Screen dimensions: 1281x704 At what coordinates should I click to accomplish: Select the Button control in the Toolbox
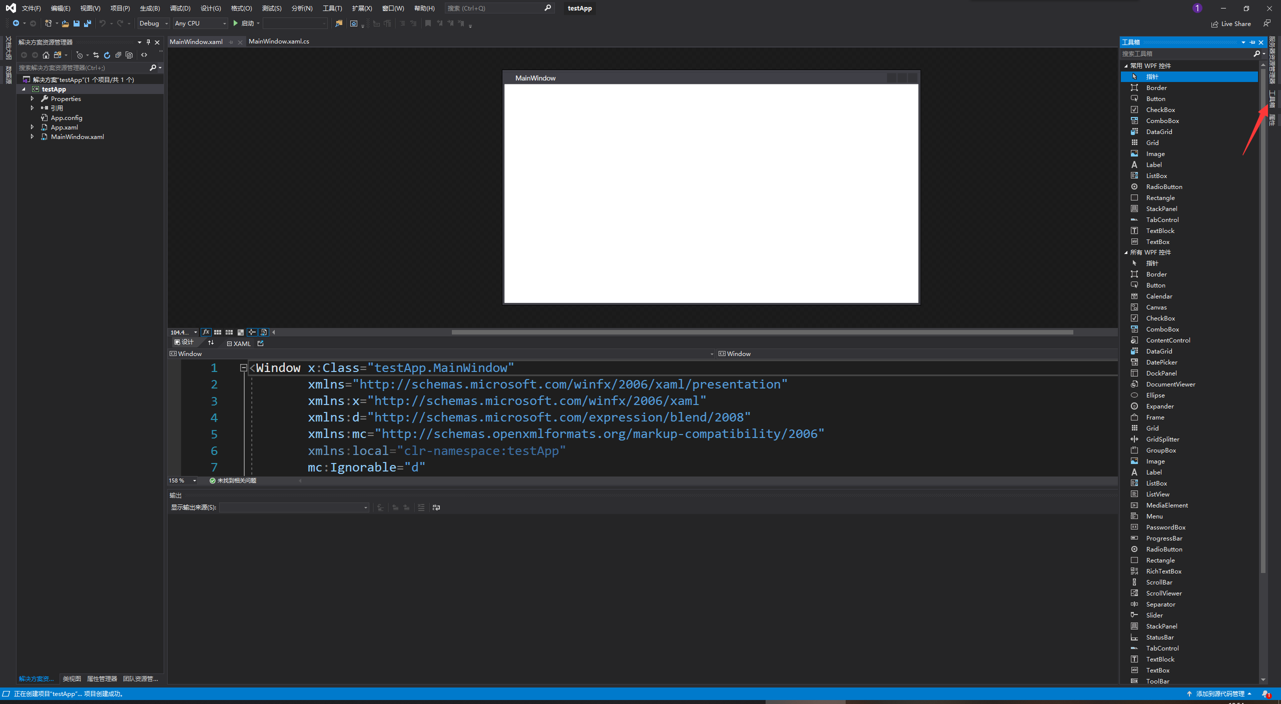[1156, 98]
